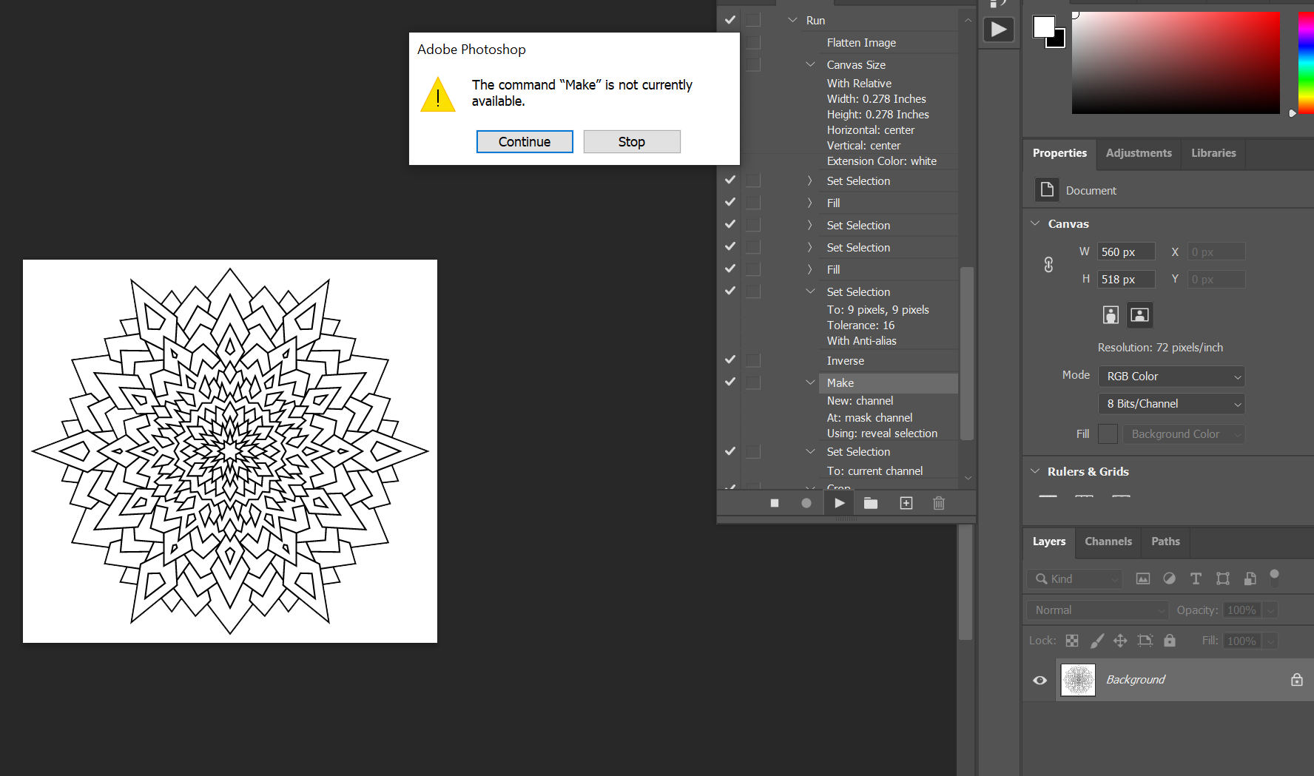Pick a color in the color picker gradient
Viewport: 1314px width, 776px height.
click(x=1175, y=63)
